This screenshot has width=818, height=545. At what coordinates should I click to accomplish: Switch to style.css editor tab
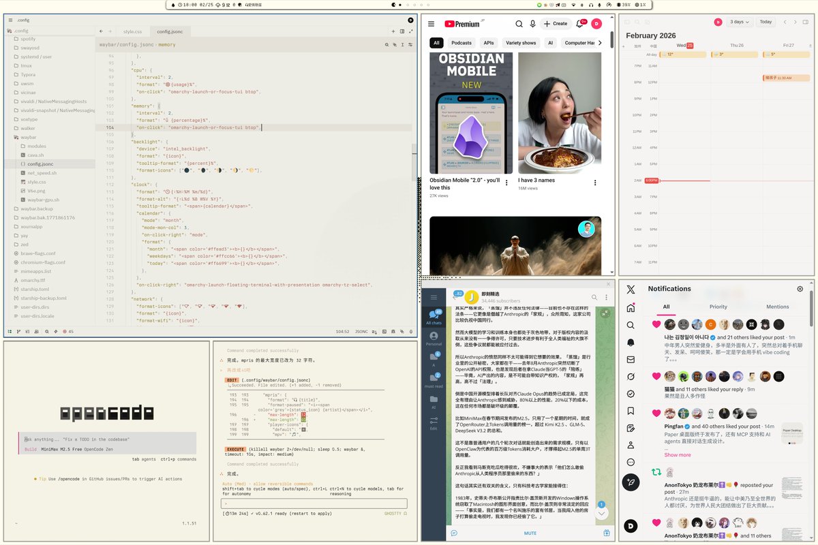(133, 31)
